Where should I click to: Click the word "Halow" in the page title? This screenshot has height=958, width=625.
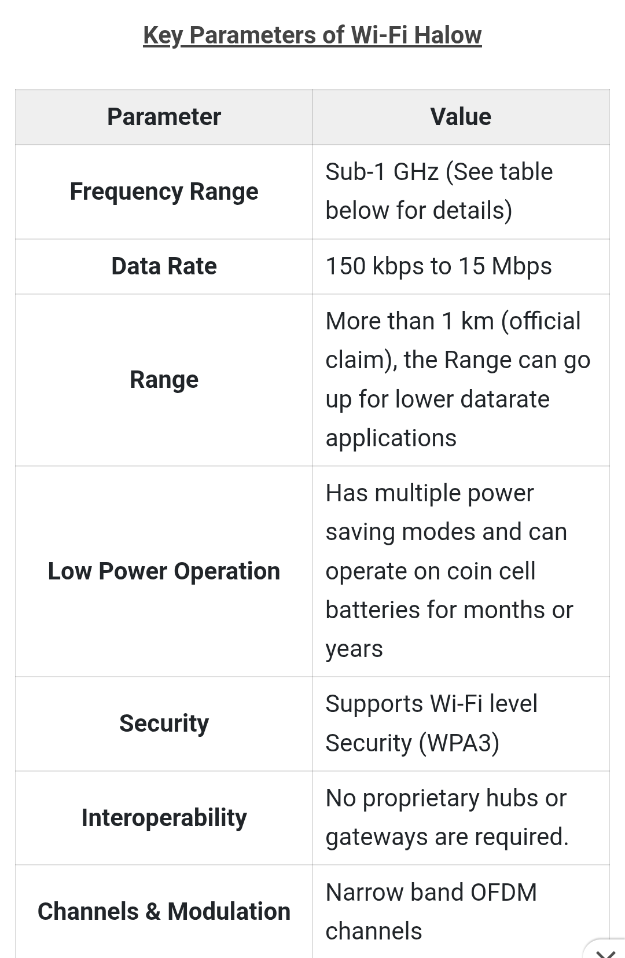(x=448, y=35)
